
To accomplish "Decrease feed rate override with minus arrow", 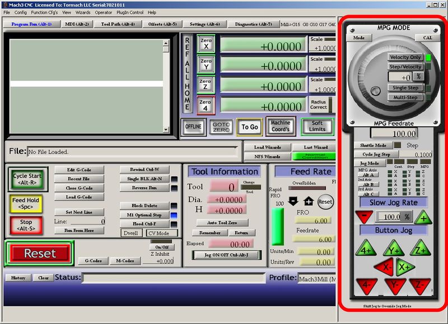I will click(294, 201).
